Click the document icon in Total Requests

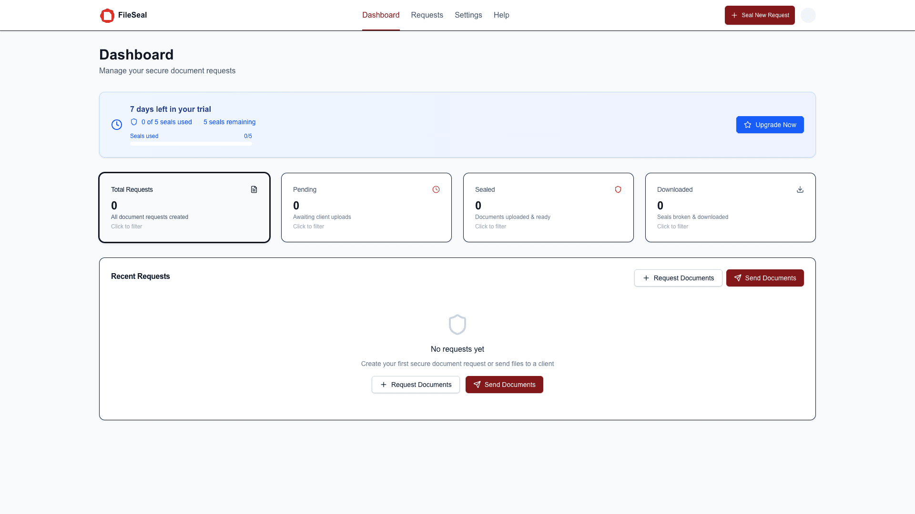254,189
